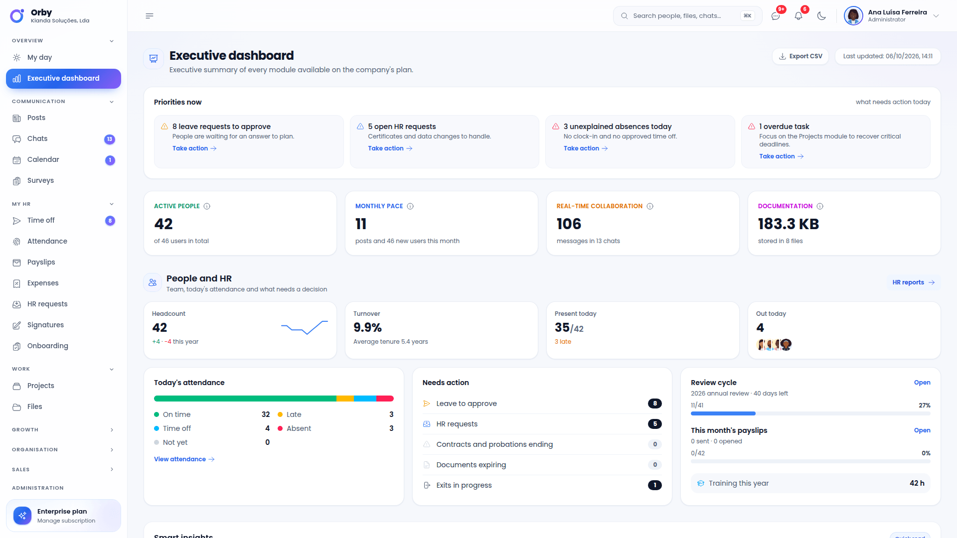Open Calendar in sidebar

[x=63, y=160]
